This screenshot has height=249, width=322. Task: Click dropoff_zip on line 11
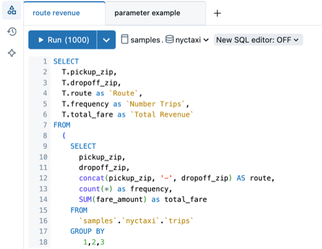pyautogui.click(x=102, y=168)
